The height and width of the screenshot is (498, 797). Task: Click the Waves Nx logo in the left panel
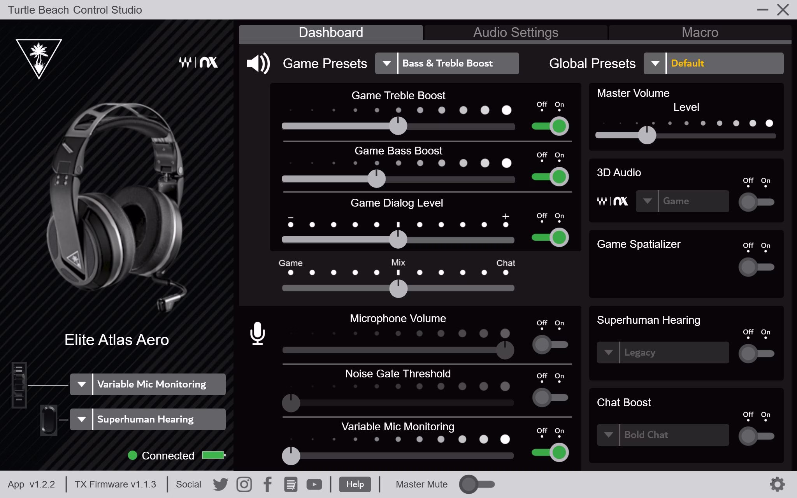198,62
